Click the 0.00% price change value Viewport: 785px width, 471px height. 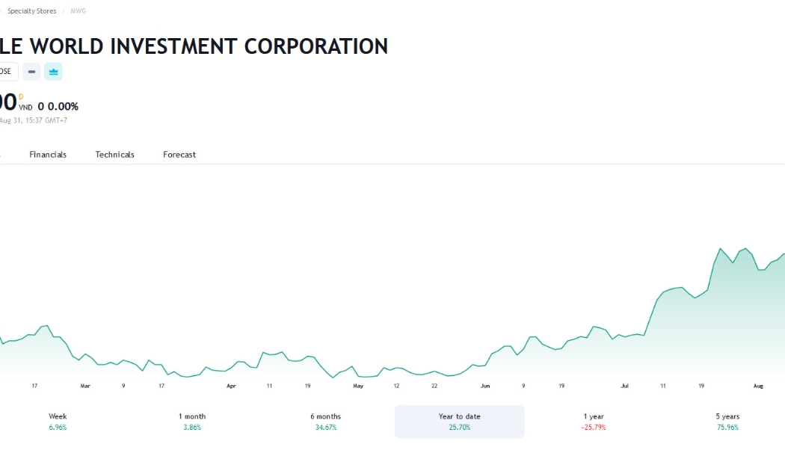[63, 106]
